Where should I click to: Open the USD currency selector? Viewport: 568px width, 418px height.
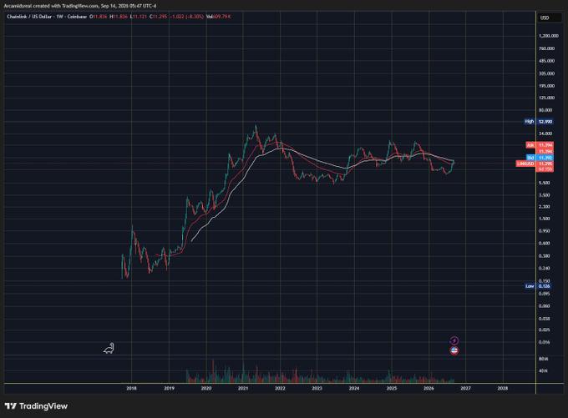549,18
